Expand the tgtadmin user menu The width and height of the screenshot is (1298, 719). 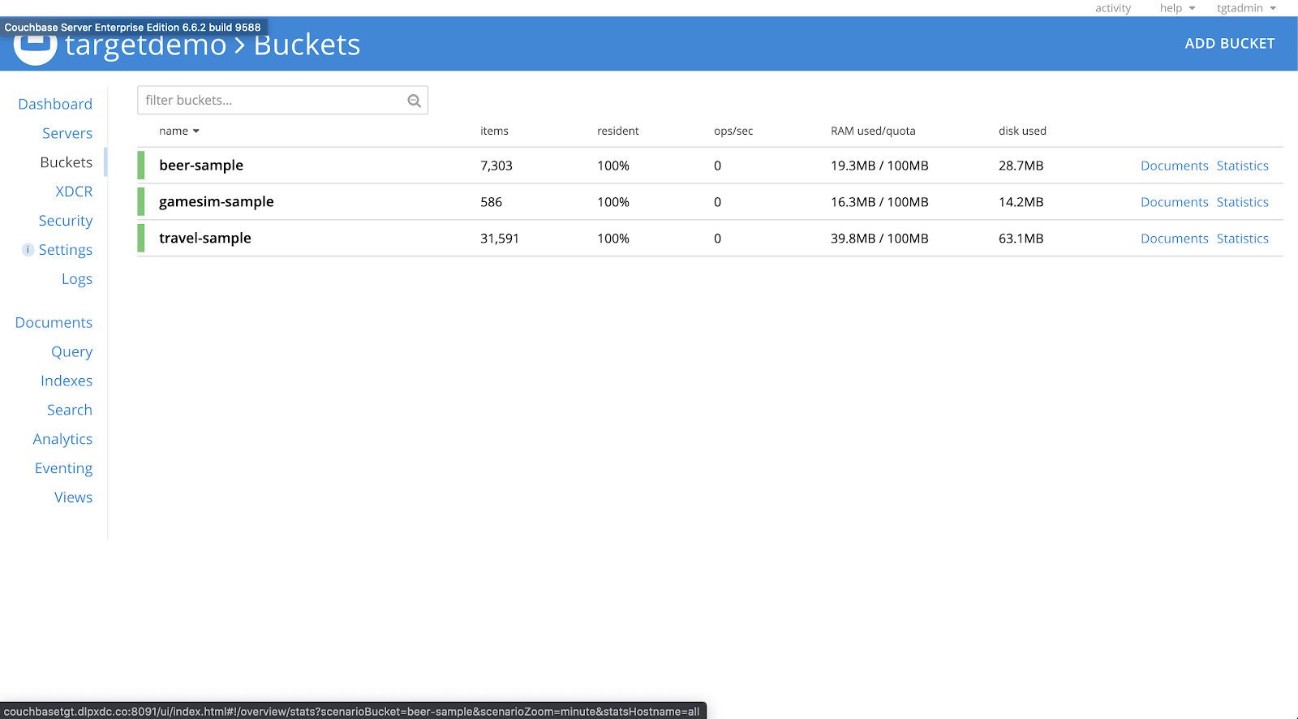point(1246,8)
